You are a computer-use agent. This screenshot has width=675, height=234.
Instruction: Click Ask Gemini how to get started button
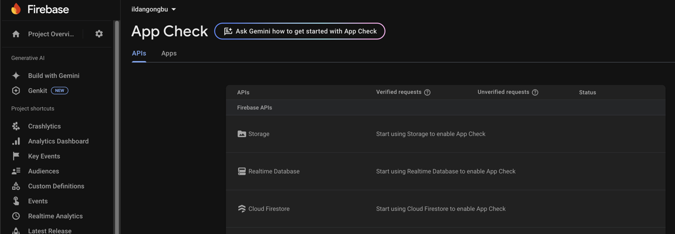(300, 31)
